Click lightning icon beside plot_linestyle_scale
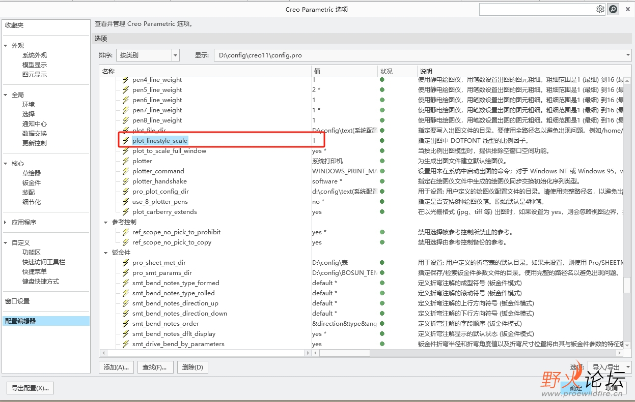This screenshot has height=402, width=635. pyautogui.click(x=126, y=141)
